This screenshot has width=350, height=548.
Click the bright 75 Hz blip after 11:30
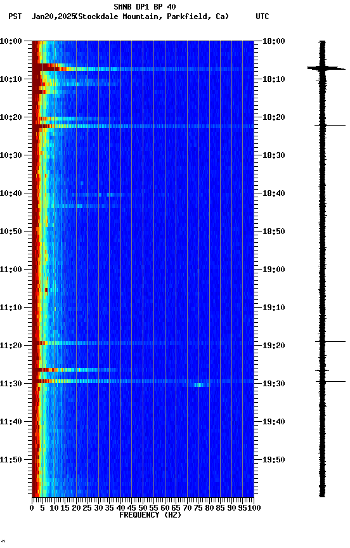coord(202,385)
